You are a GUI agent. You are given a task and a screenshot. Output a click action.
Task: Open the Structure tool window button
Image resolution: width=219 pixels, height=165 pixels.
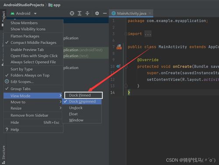[4, 154]
